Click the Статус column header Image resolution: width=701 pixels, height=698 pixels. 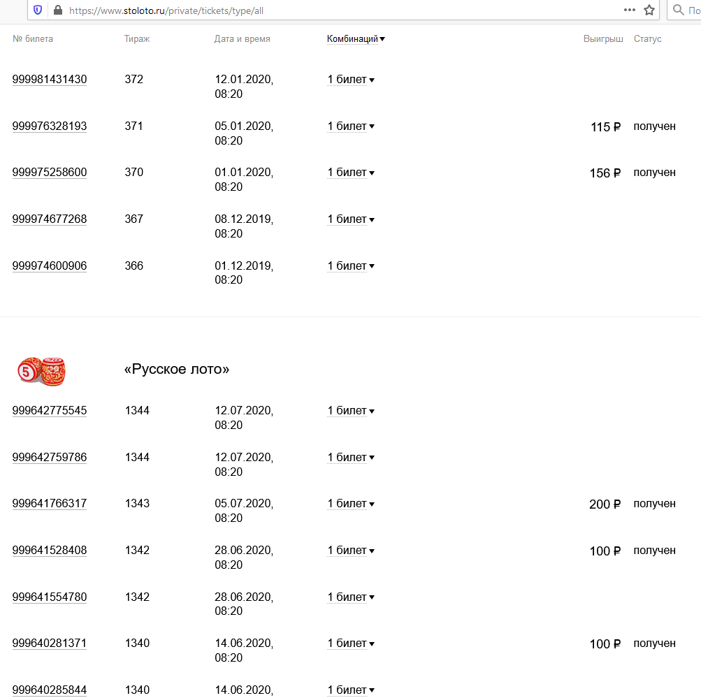(x=647, y=39)
